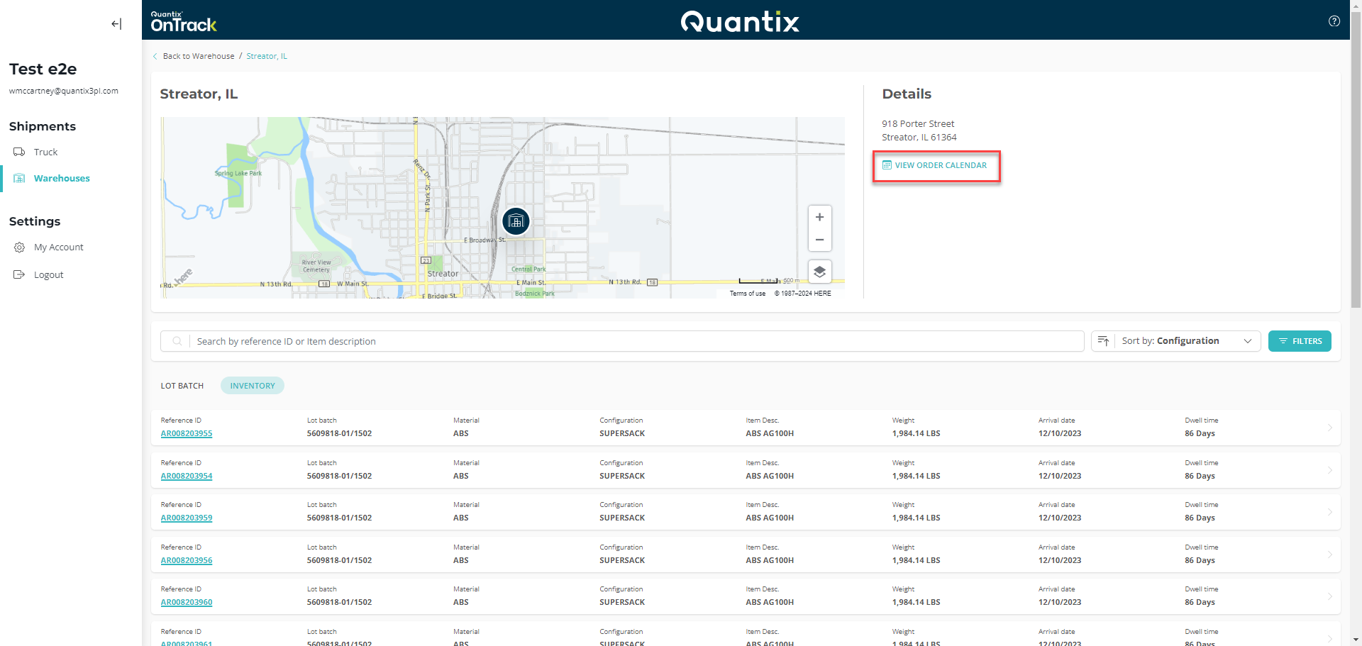Open My Account via the gear icon
The image size is (1362, 646).
tap(19, 247)
